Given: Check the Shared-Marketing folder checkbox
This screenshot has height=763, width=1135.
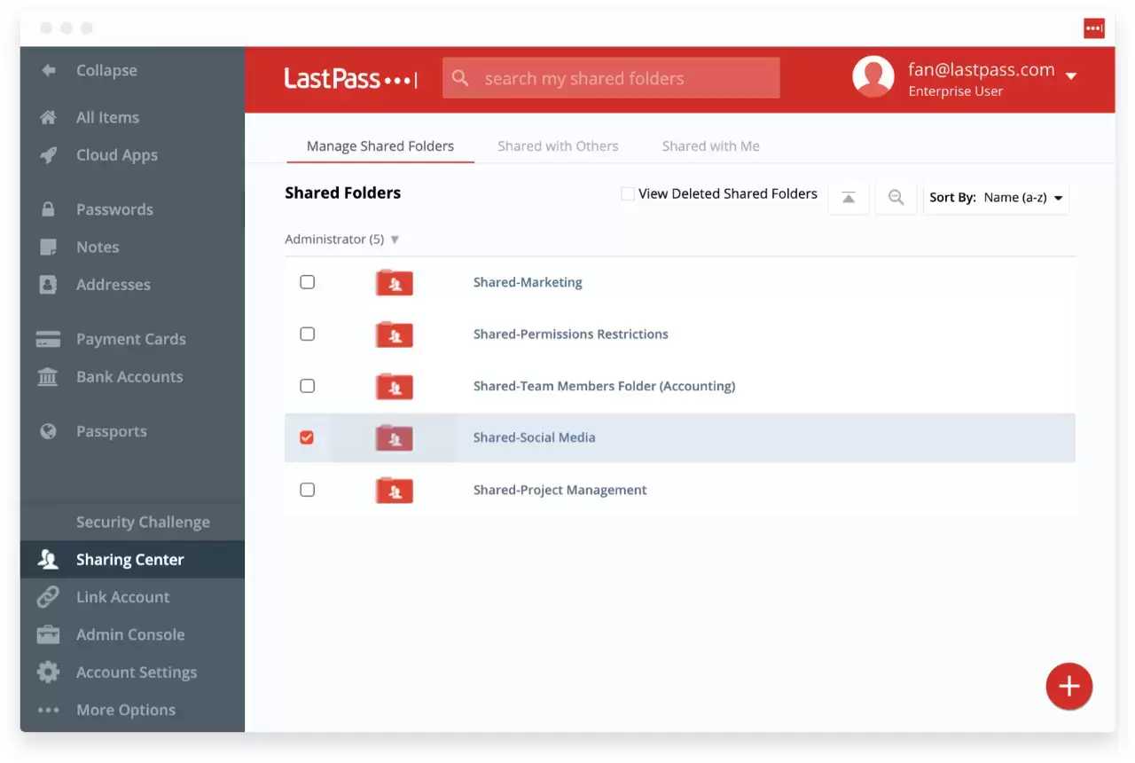Looking at the screenshot, I should 307,282.
